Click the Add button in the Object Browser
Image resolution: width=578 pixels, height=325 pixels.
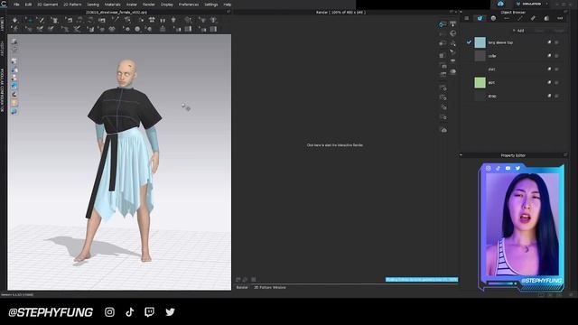pyautogui.click(x=518, y=31)
